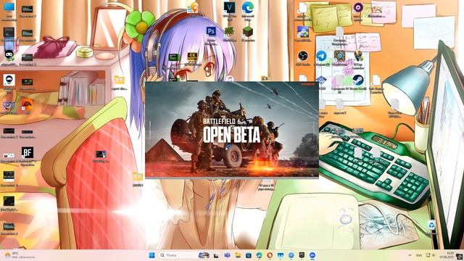The image size is (464, 261).
Task: Switch the ENG input language indicator
Action: (419, 255)
